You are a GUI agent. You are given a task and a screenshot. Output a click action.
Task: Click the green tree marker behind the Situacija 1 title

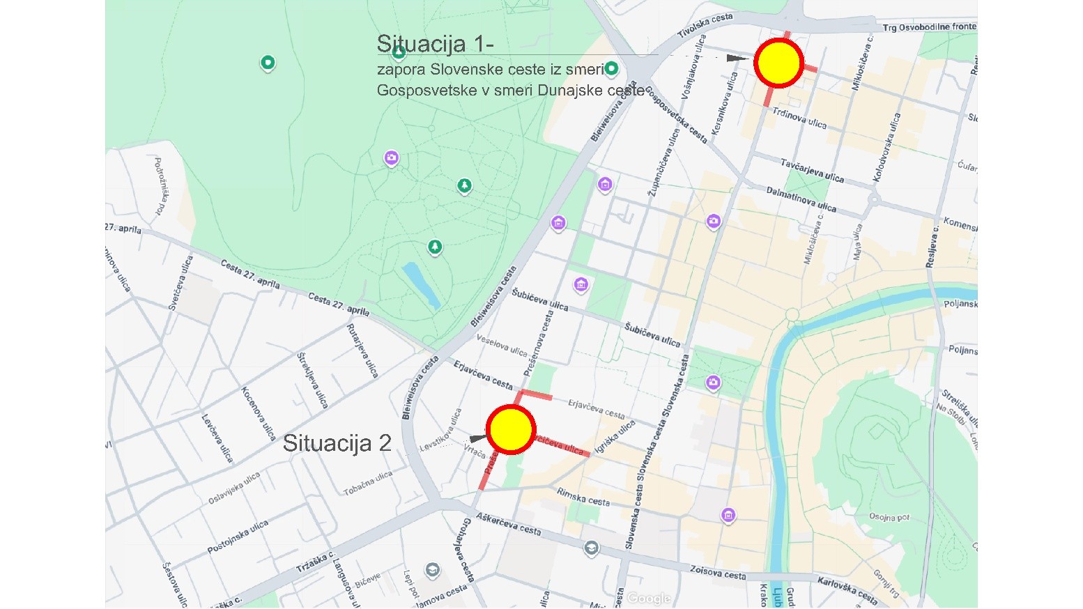pyautogui.click(x=399, y=52)
